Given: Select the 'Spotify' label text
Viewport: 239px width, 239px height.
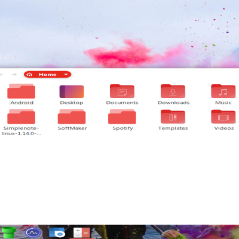Looking at the screenshot, I should (x=122, y=128).
